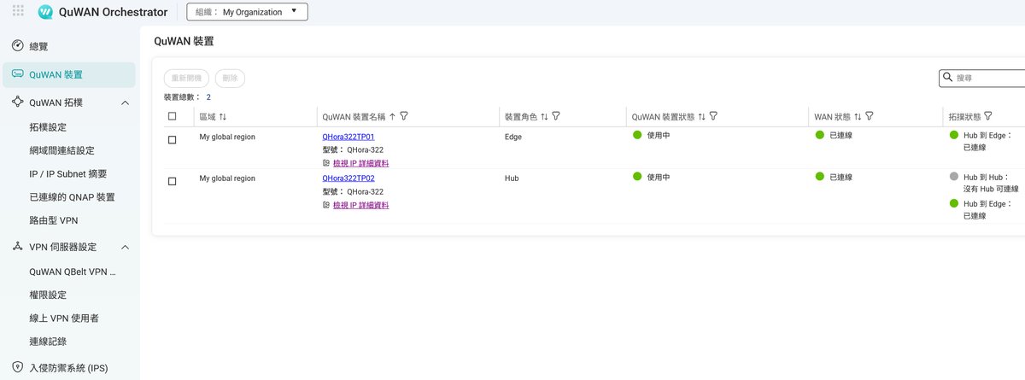This screenshot has width=1025, height=380.
Task: Open the QHora322TP01 device link
Action: coord(348,137)
